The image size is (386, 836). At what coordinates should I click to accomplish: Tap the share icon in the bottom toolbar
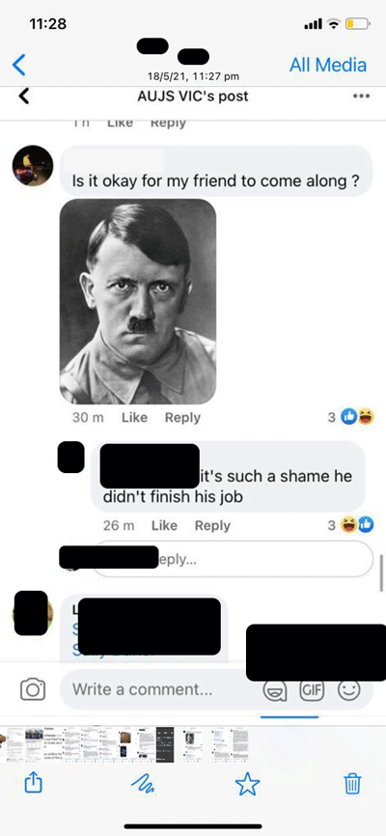pos(34,783)
